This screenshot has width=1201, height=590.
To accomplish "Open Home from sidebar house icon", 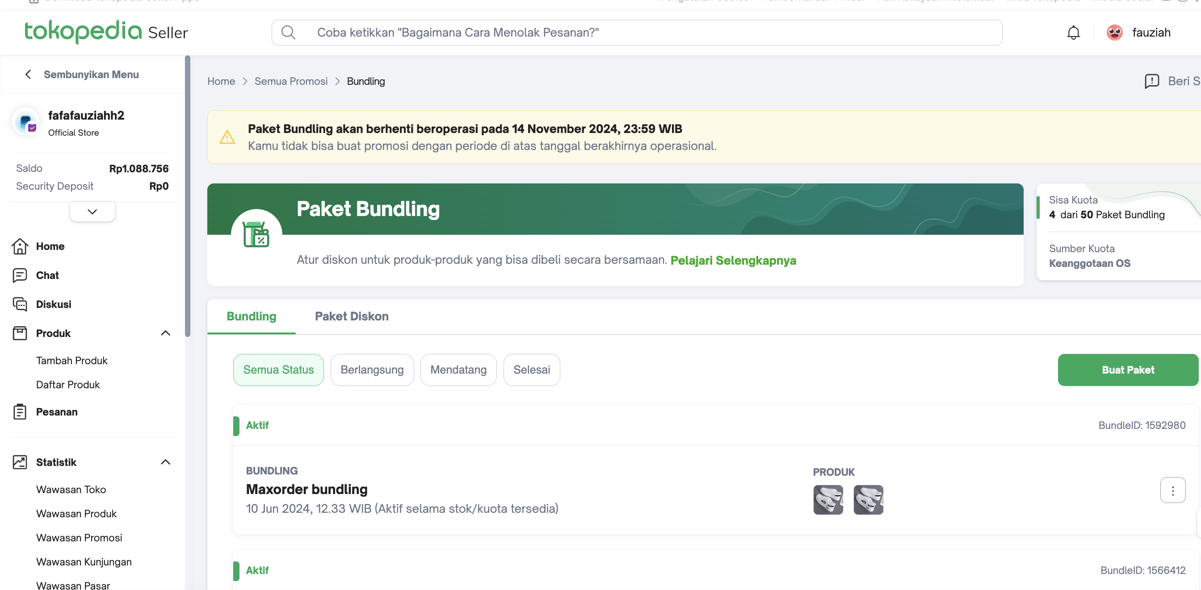I will click(x=20, y=246).
